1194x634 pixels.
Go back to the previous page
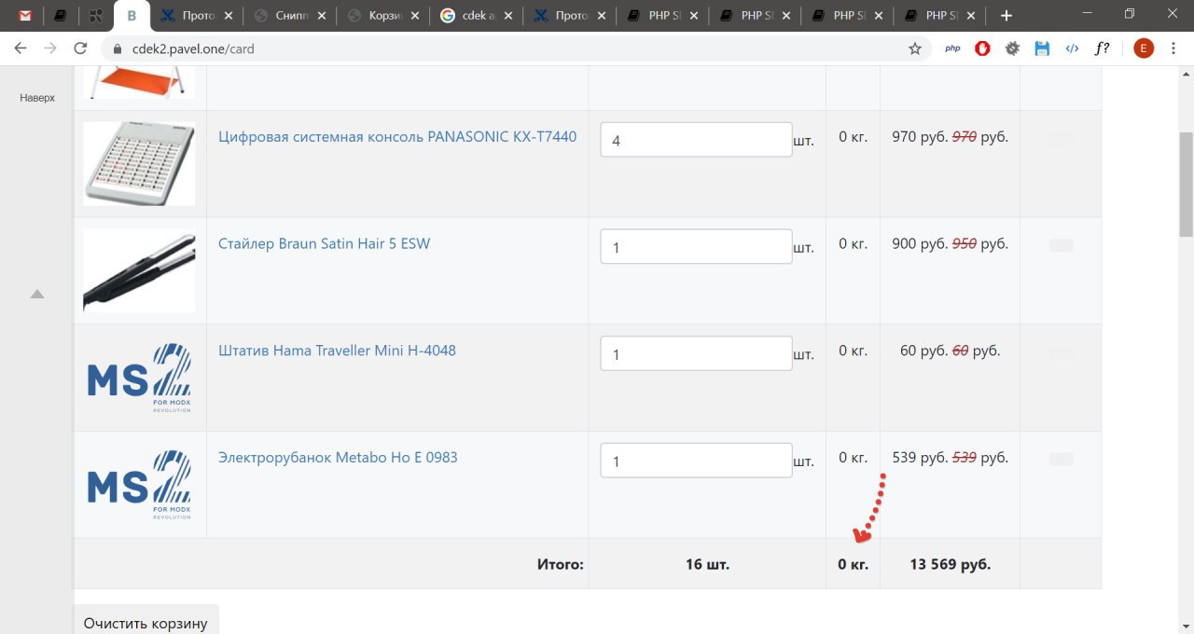21,48
